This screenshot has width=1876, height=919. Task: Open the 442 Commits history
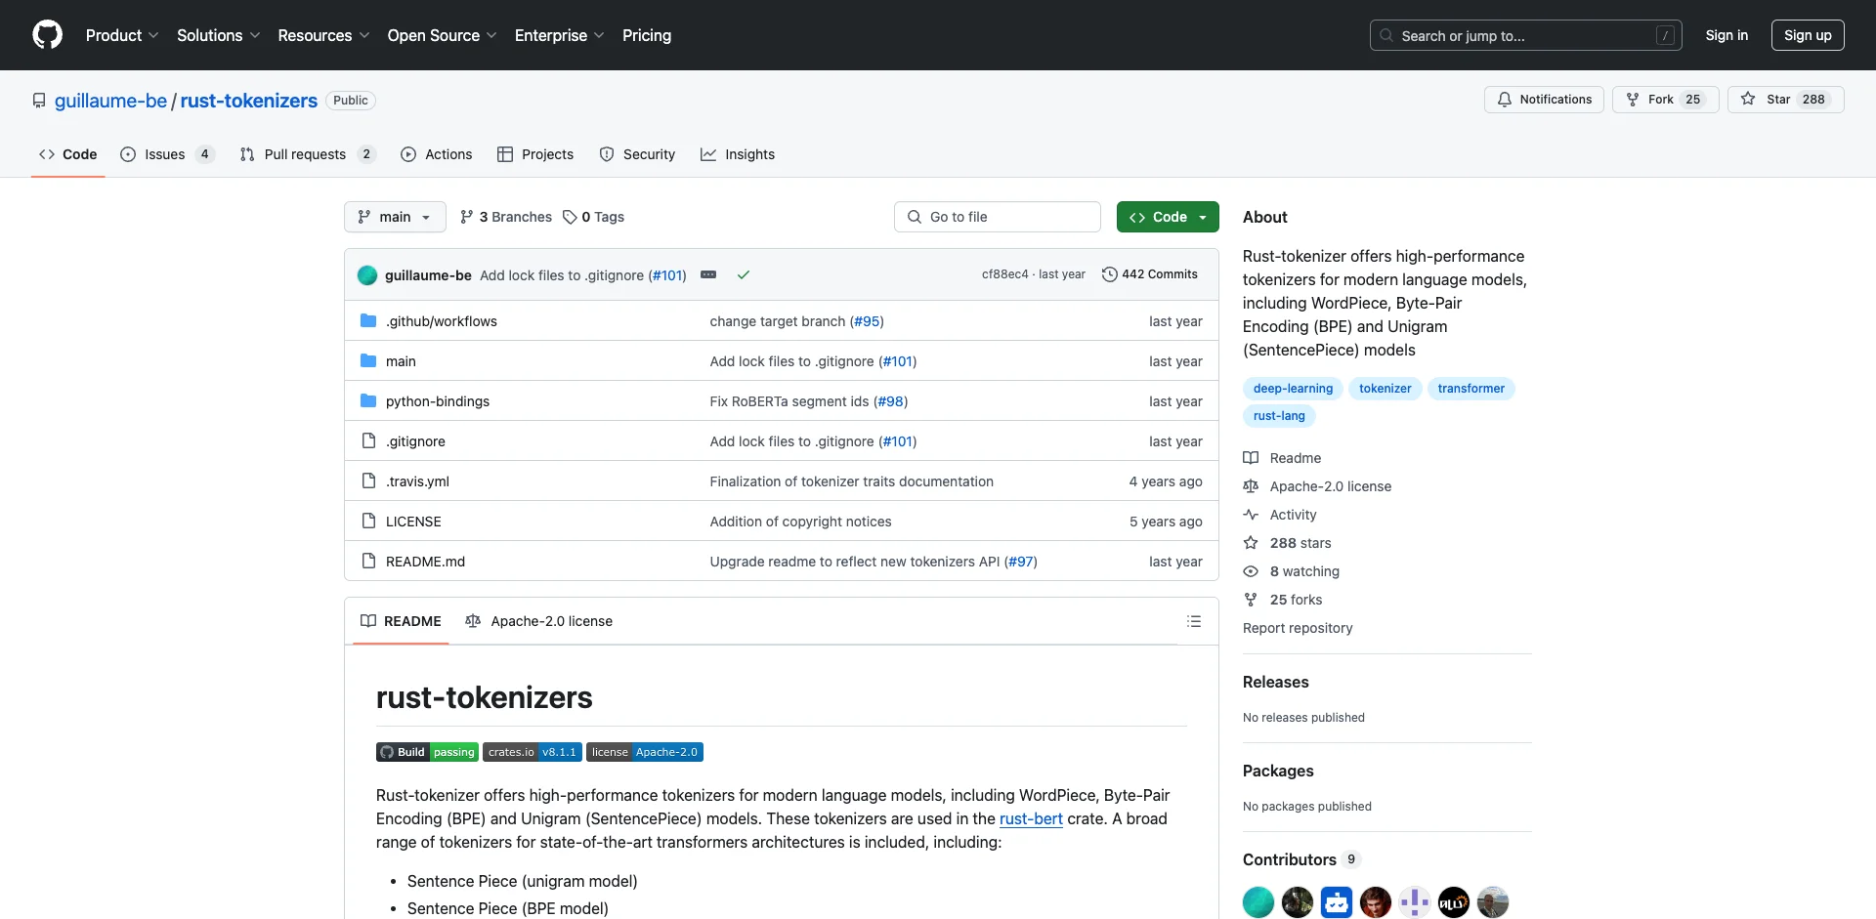coord(1150,274)
